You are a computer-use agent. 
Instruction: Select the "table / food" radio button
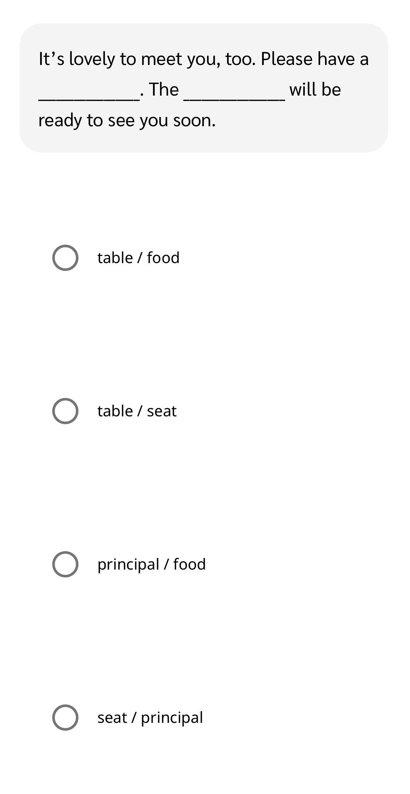click(65, 258)
